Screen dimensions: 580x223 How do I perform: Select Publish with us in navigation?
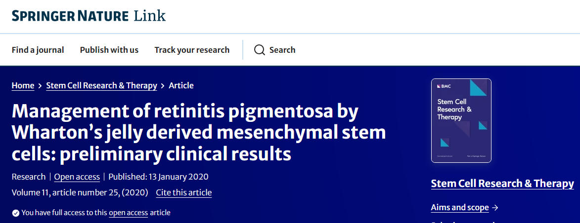[109, 50]
